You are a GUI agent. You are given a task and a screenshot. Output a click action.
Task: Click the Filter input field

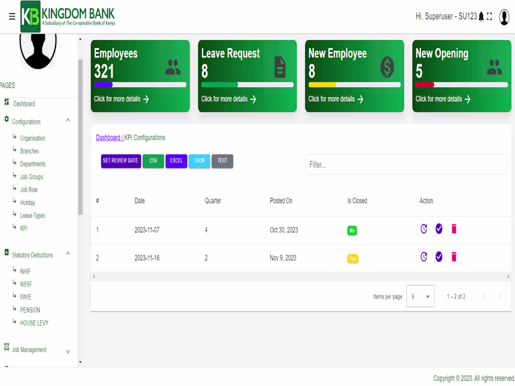405,165
